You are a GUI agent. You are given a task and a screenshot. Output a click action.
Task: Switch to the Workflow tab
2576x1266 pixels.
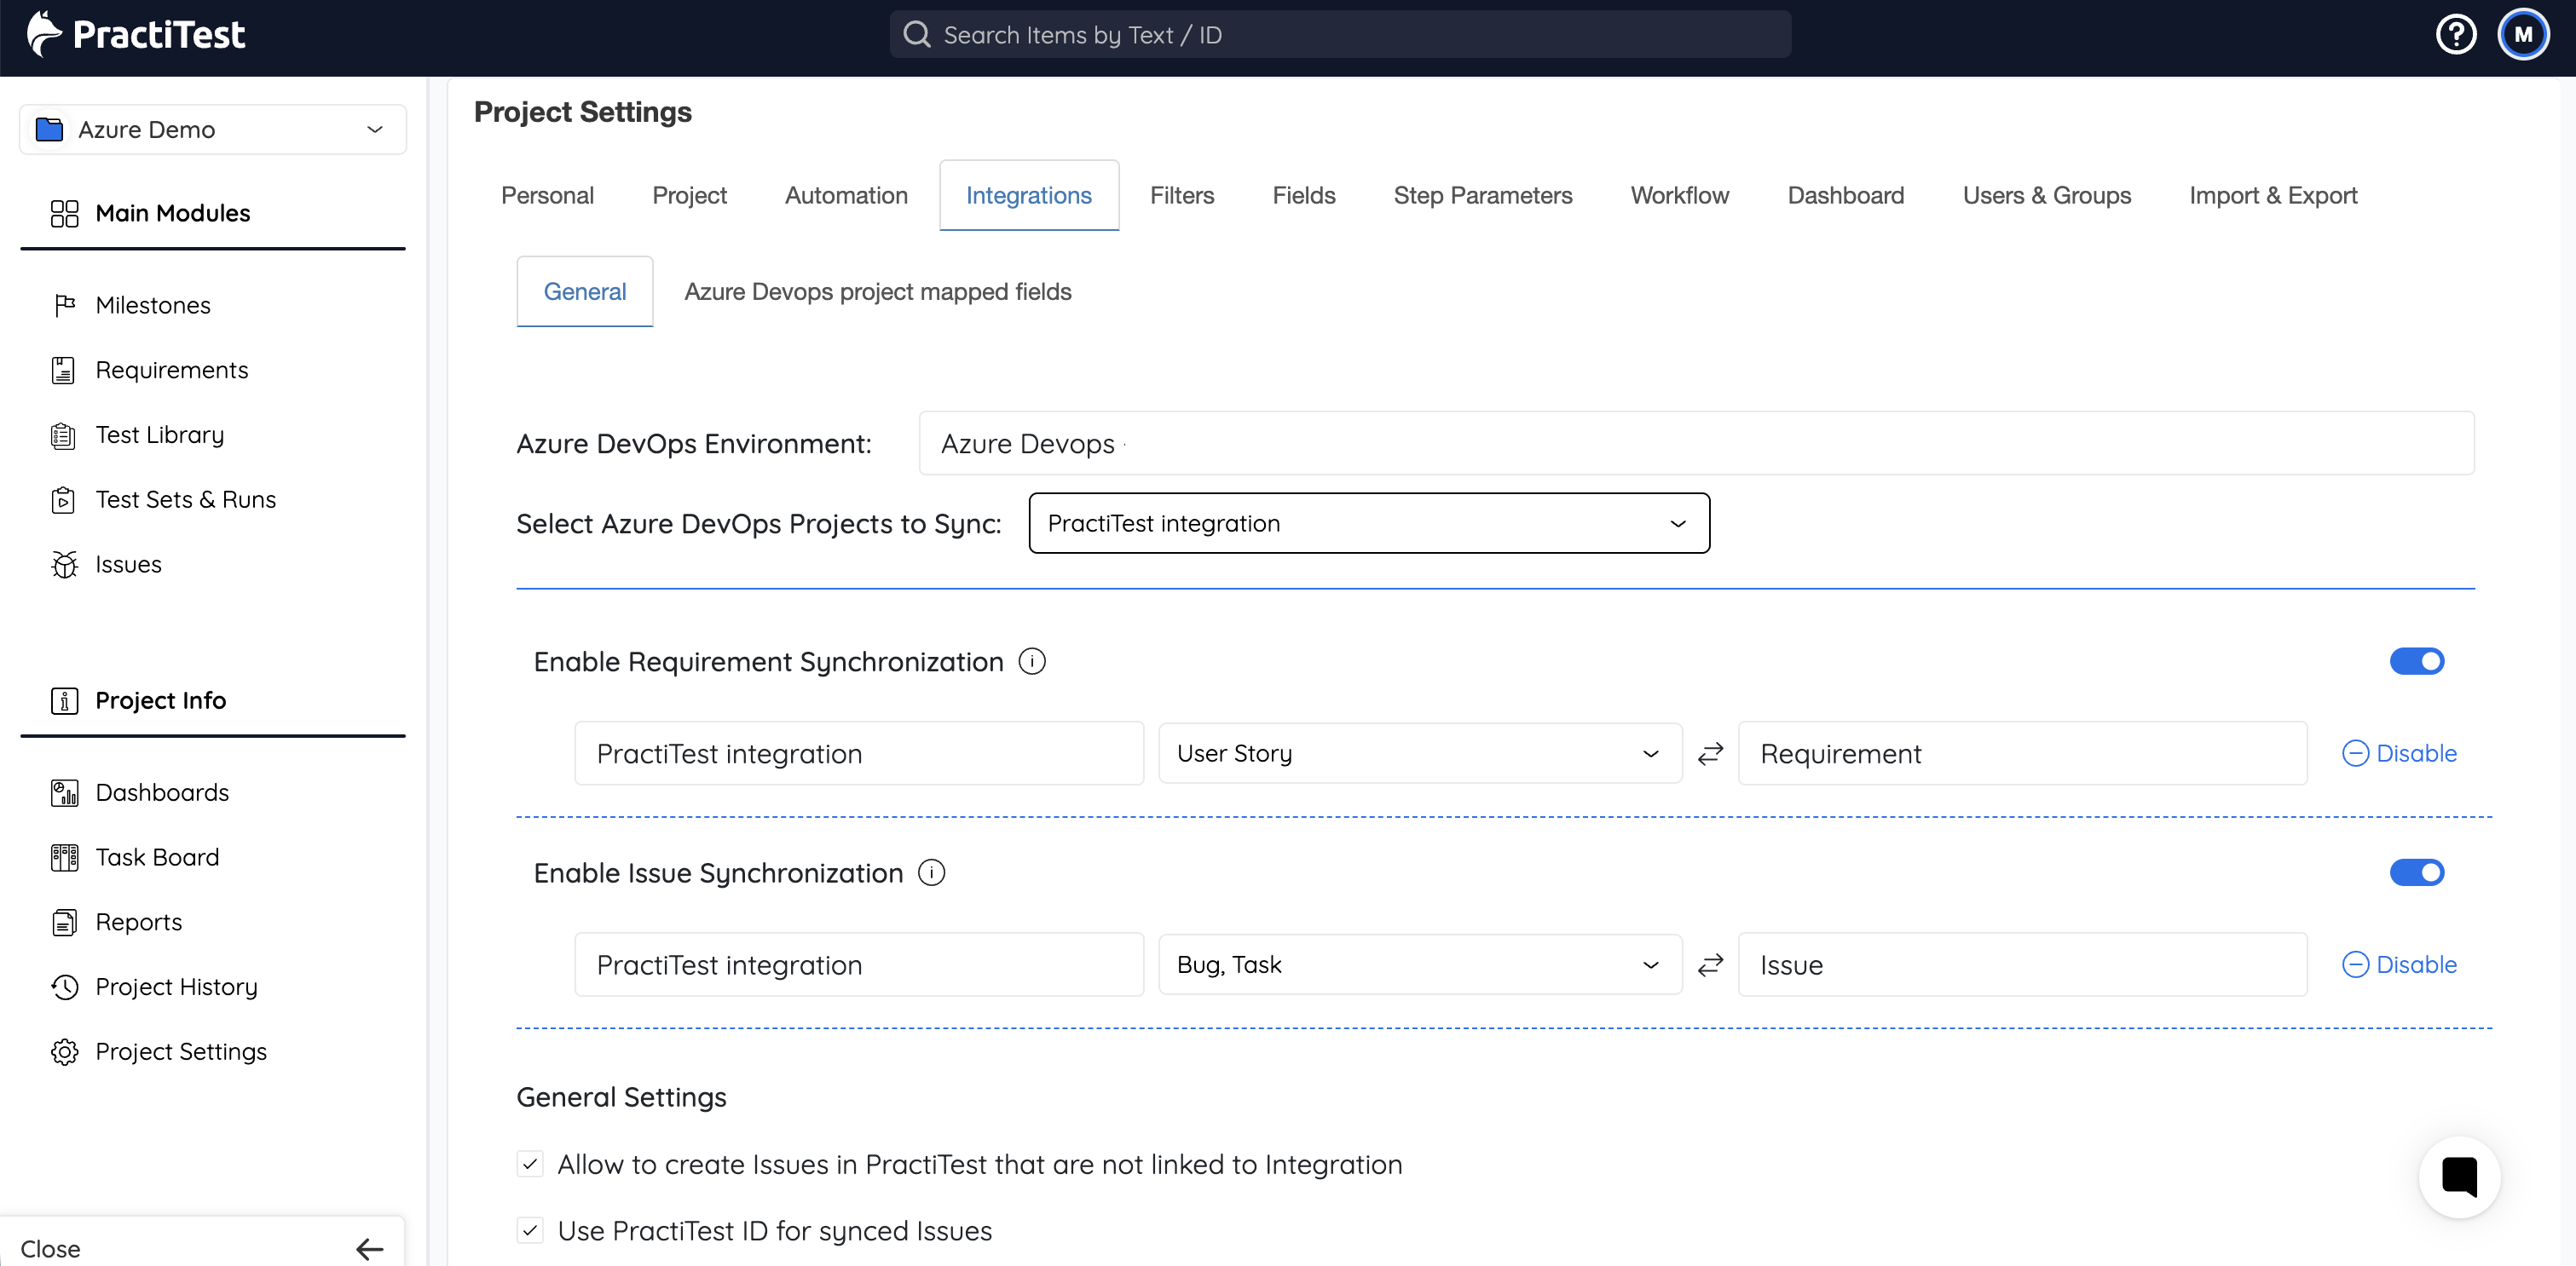tap(1679, 196)
